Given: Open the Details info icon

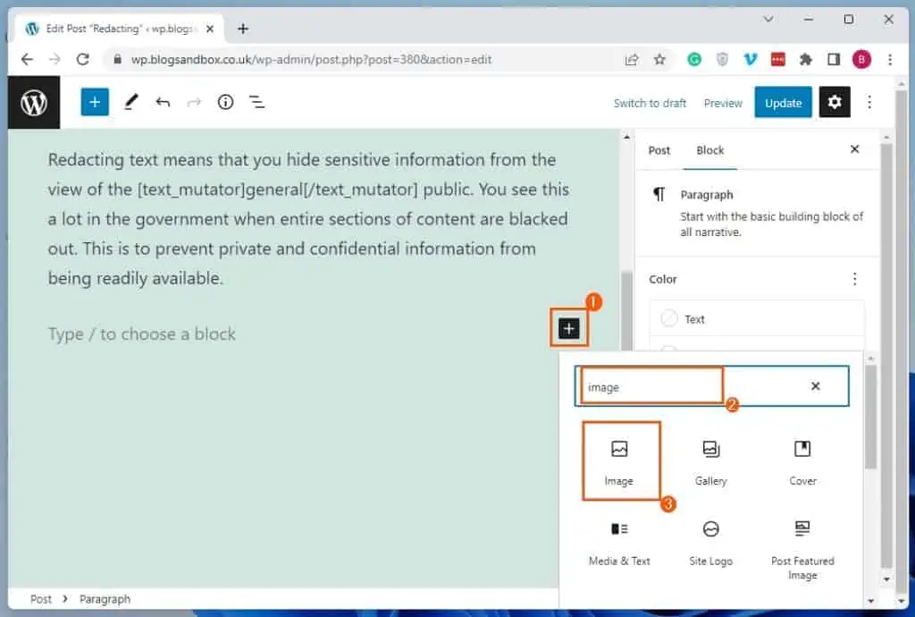Looking at the screenshot, I should pyautogui.click(x=225, y=102).
